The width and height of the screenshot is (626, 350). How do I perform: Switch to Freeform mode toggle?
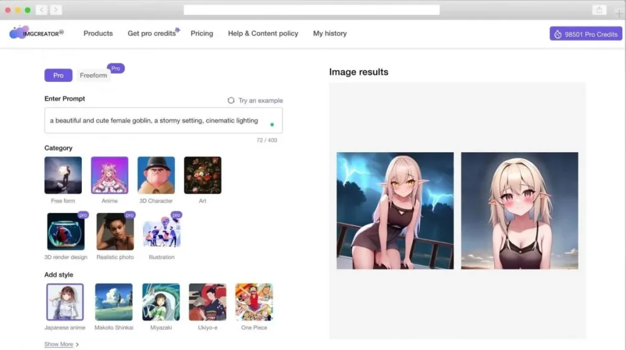[93, 75]
